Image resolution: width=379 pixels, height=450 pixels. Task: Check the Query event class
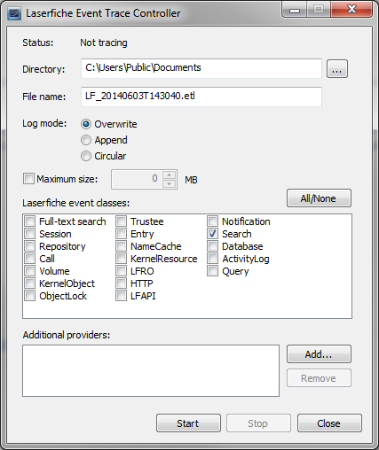[x=212, y=270]
